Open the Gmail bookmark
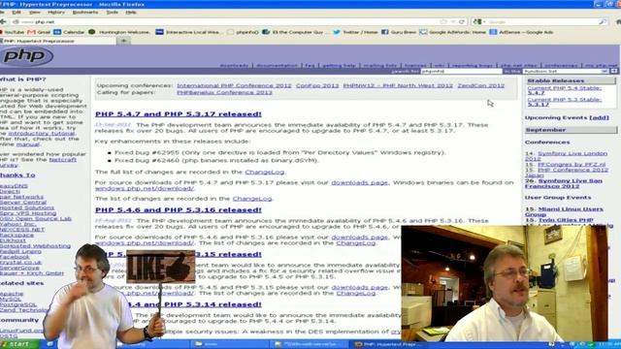 tap(39, 32)
